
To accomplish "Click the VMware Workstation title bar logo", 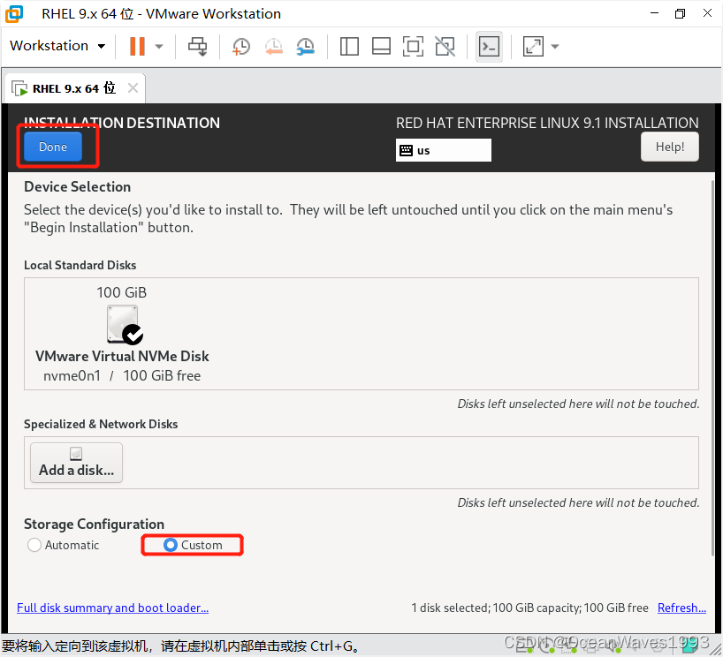I will click(x=14, y=14).
